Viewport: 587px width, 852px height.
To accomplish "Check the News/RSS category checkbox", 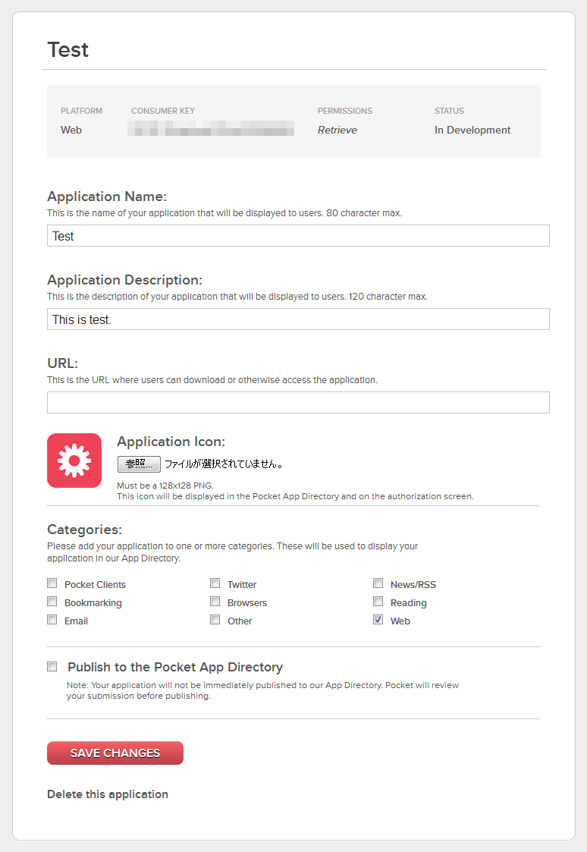I will pyautogui.click(x=378, y=583).
